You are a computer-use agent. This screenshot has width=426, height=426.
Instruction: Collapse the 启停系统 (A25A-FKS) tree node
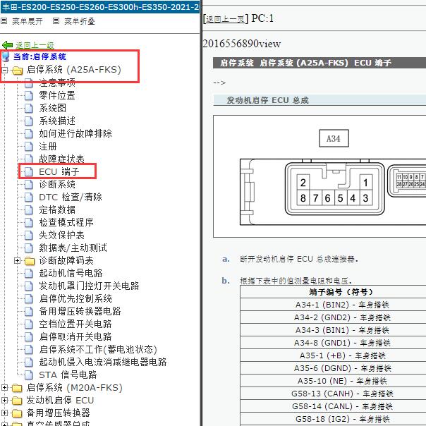click(5, 70)
